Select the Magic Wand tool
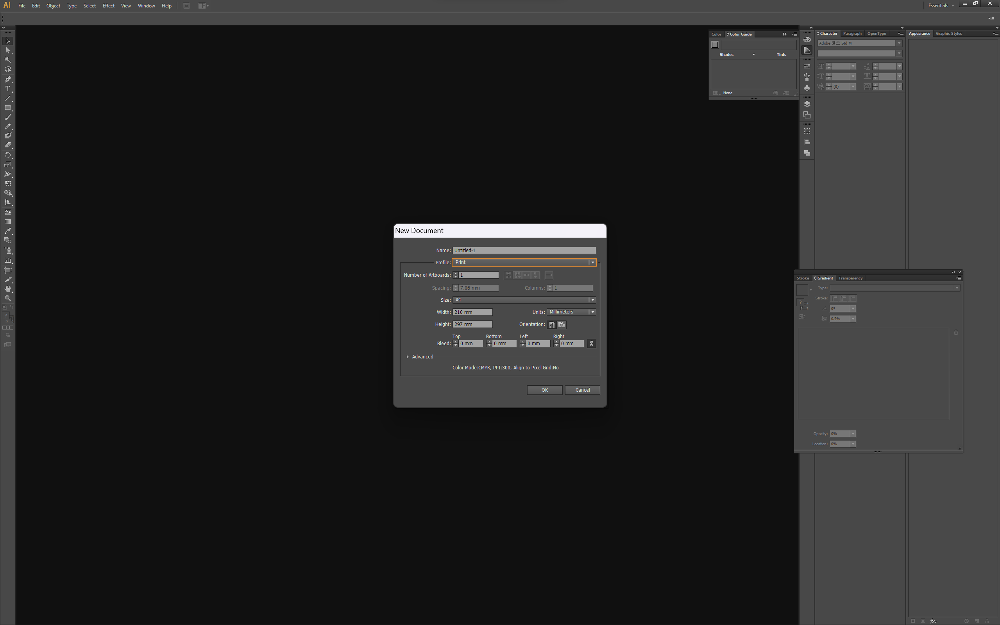The image size is (1000, 625). [7, 60]
